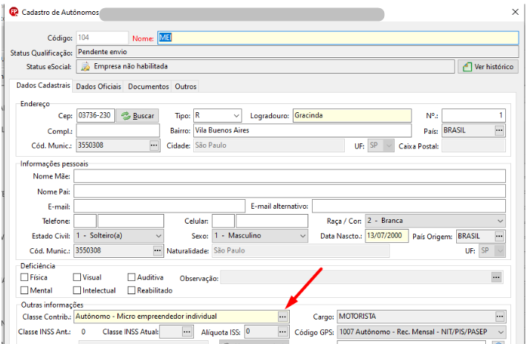
Task: Open Observação ellipsis button in Deficiência
Action: coord(496,278)
